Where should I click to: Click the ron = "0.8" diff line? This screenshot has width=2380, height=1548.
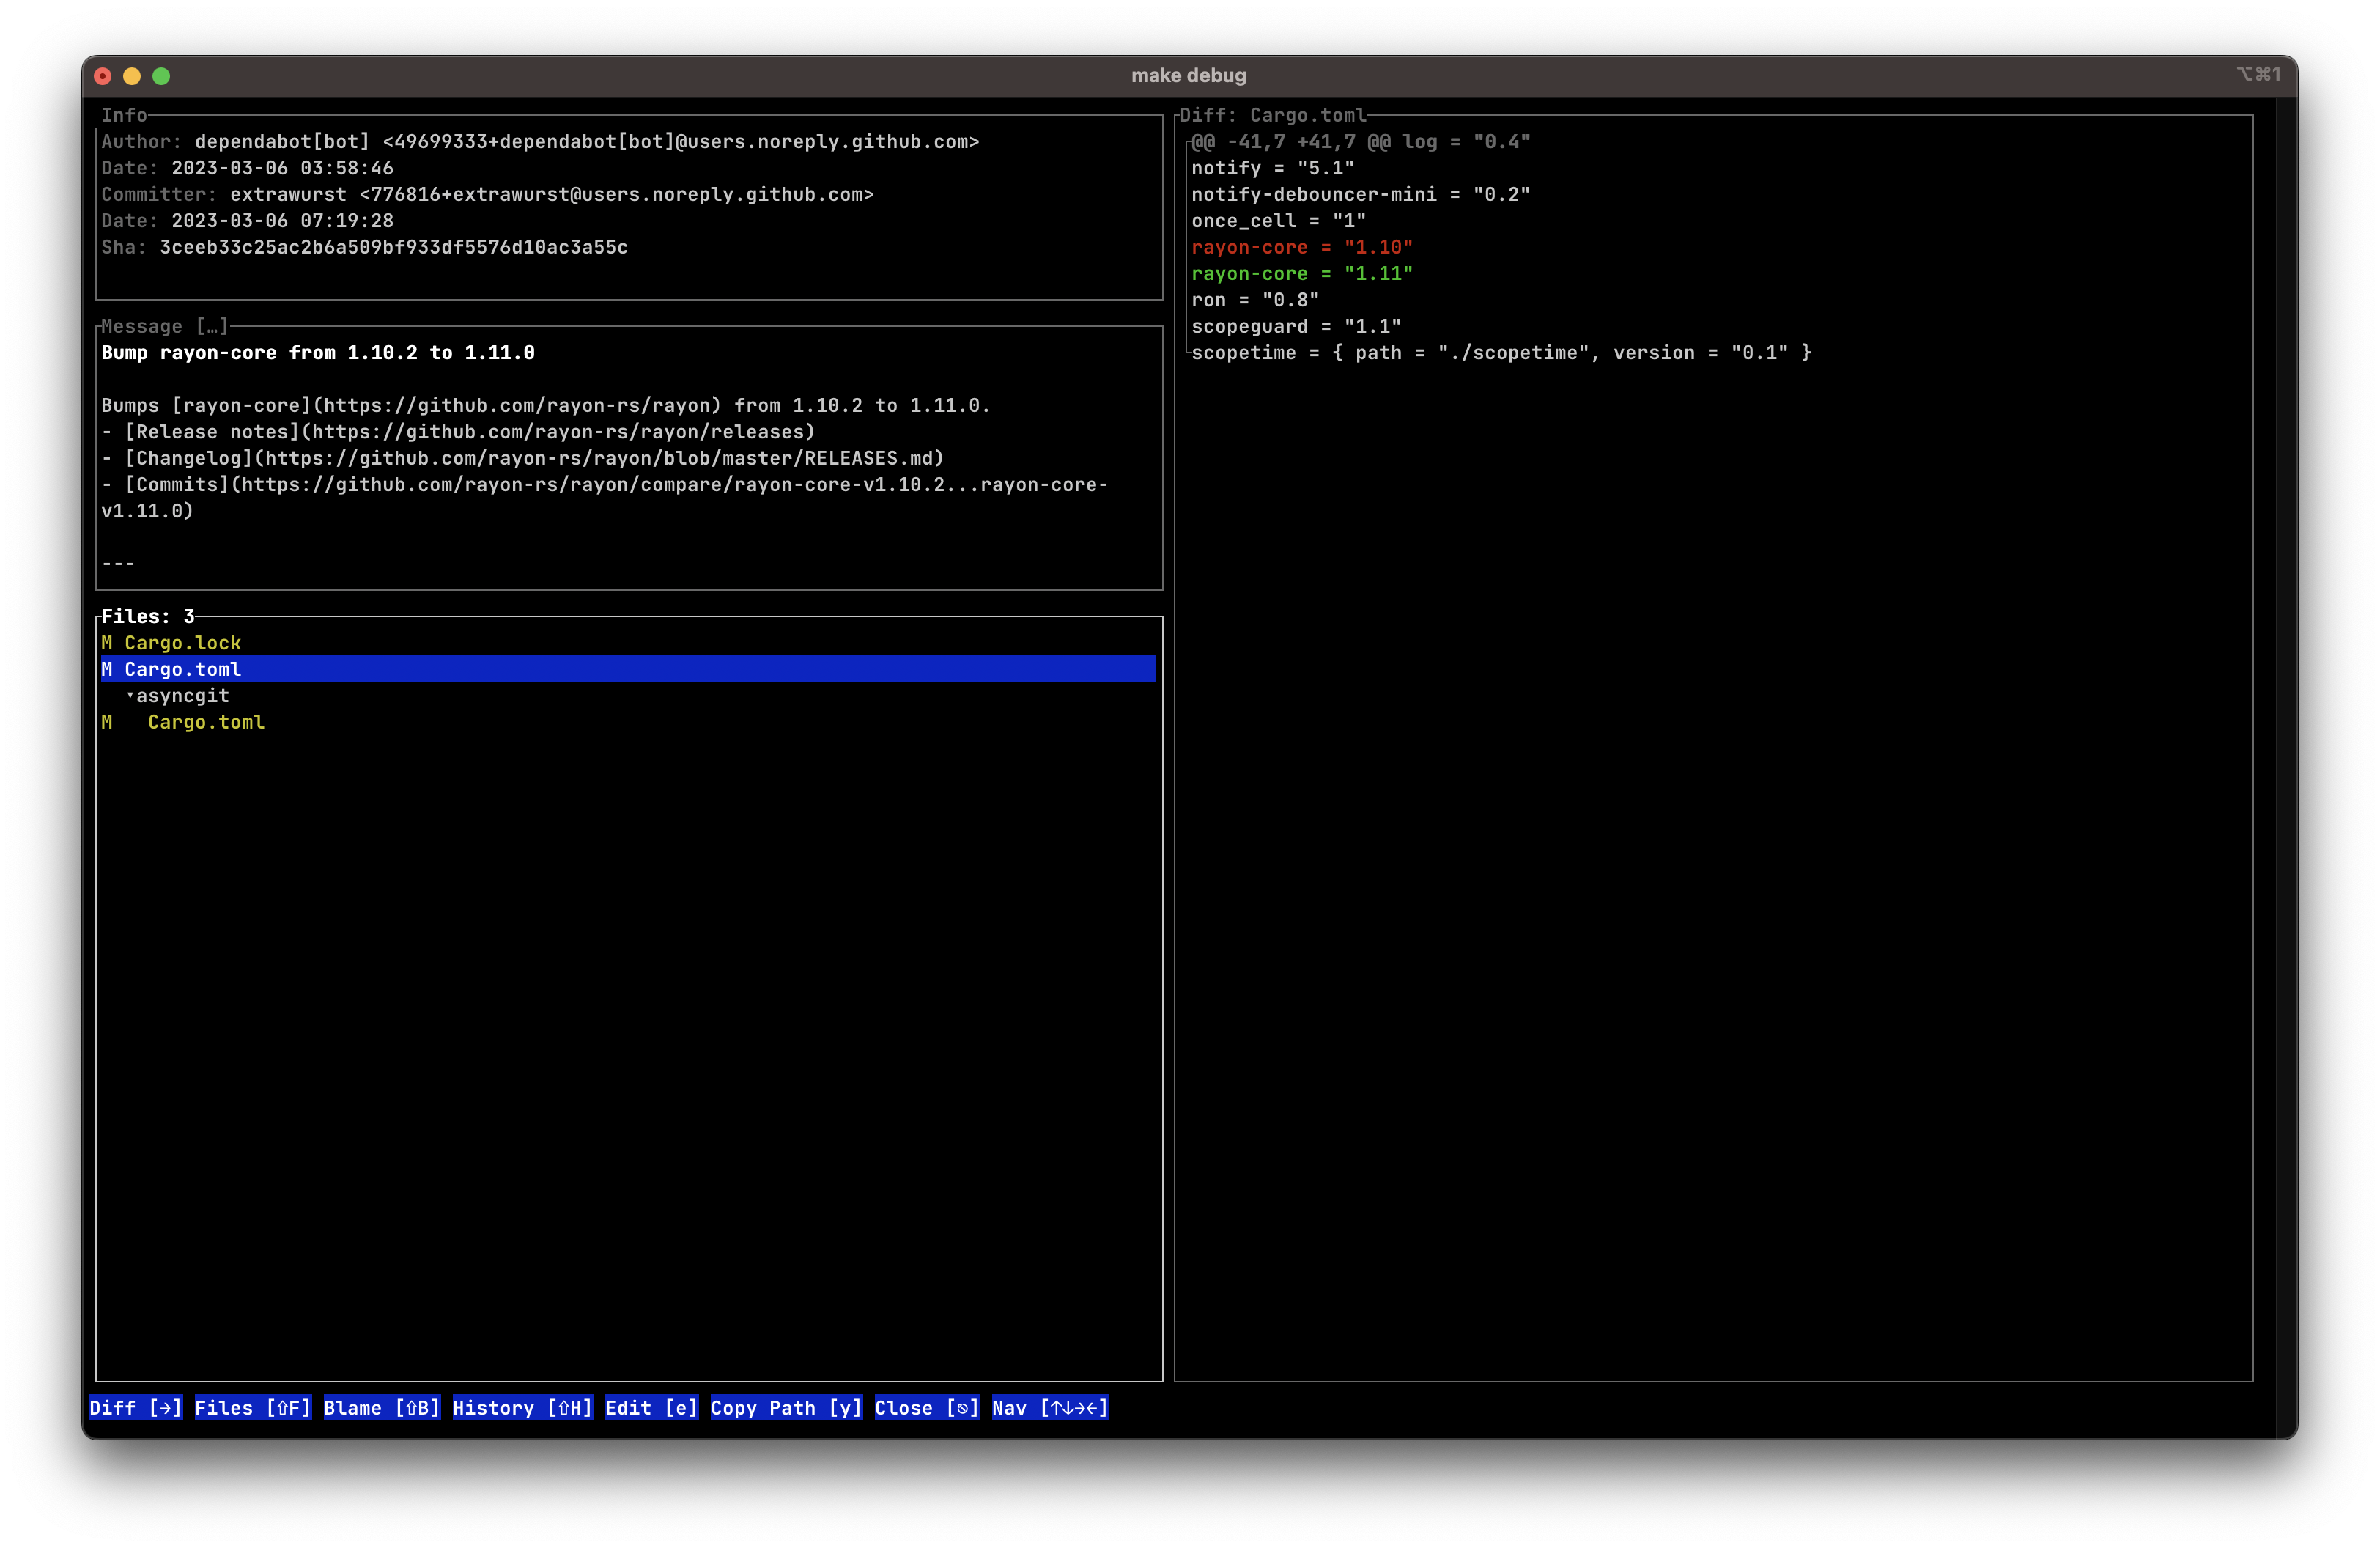coord(1255,299)
